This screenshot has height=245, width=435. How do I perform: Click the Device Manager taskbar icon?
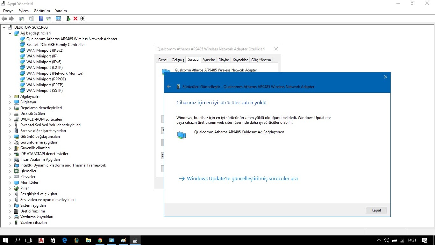(135, 240)
